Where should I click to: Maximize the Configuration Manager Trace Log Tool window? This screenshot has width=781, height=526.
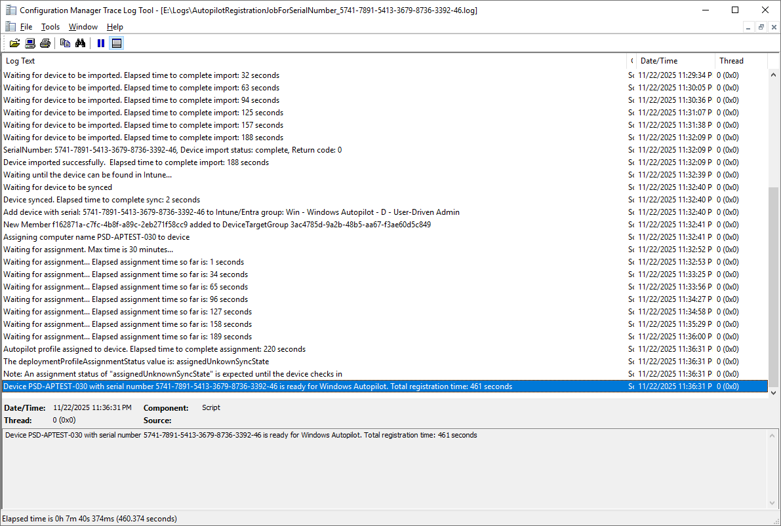tap(735, 10)
